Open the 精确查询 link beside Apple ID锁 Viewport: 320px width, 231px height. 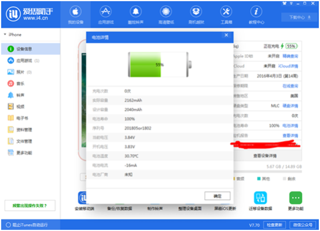pyautogui.click(x=290, y=56)
